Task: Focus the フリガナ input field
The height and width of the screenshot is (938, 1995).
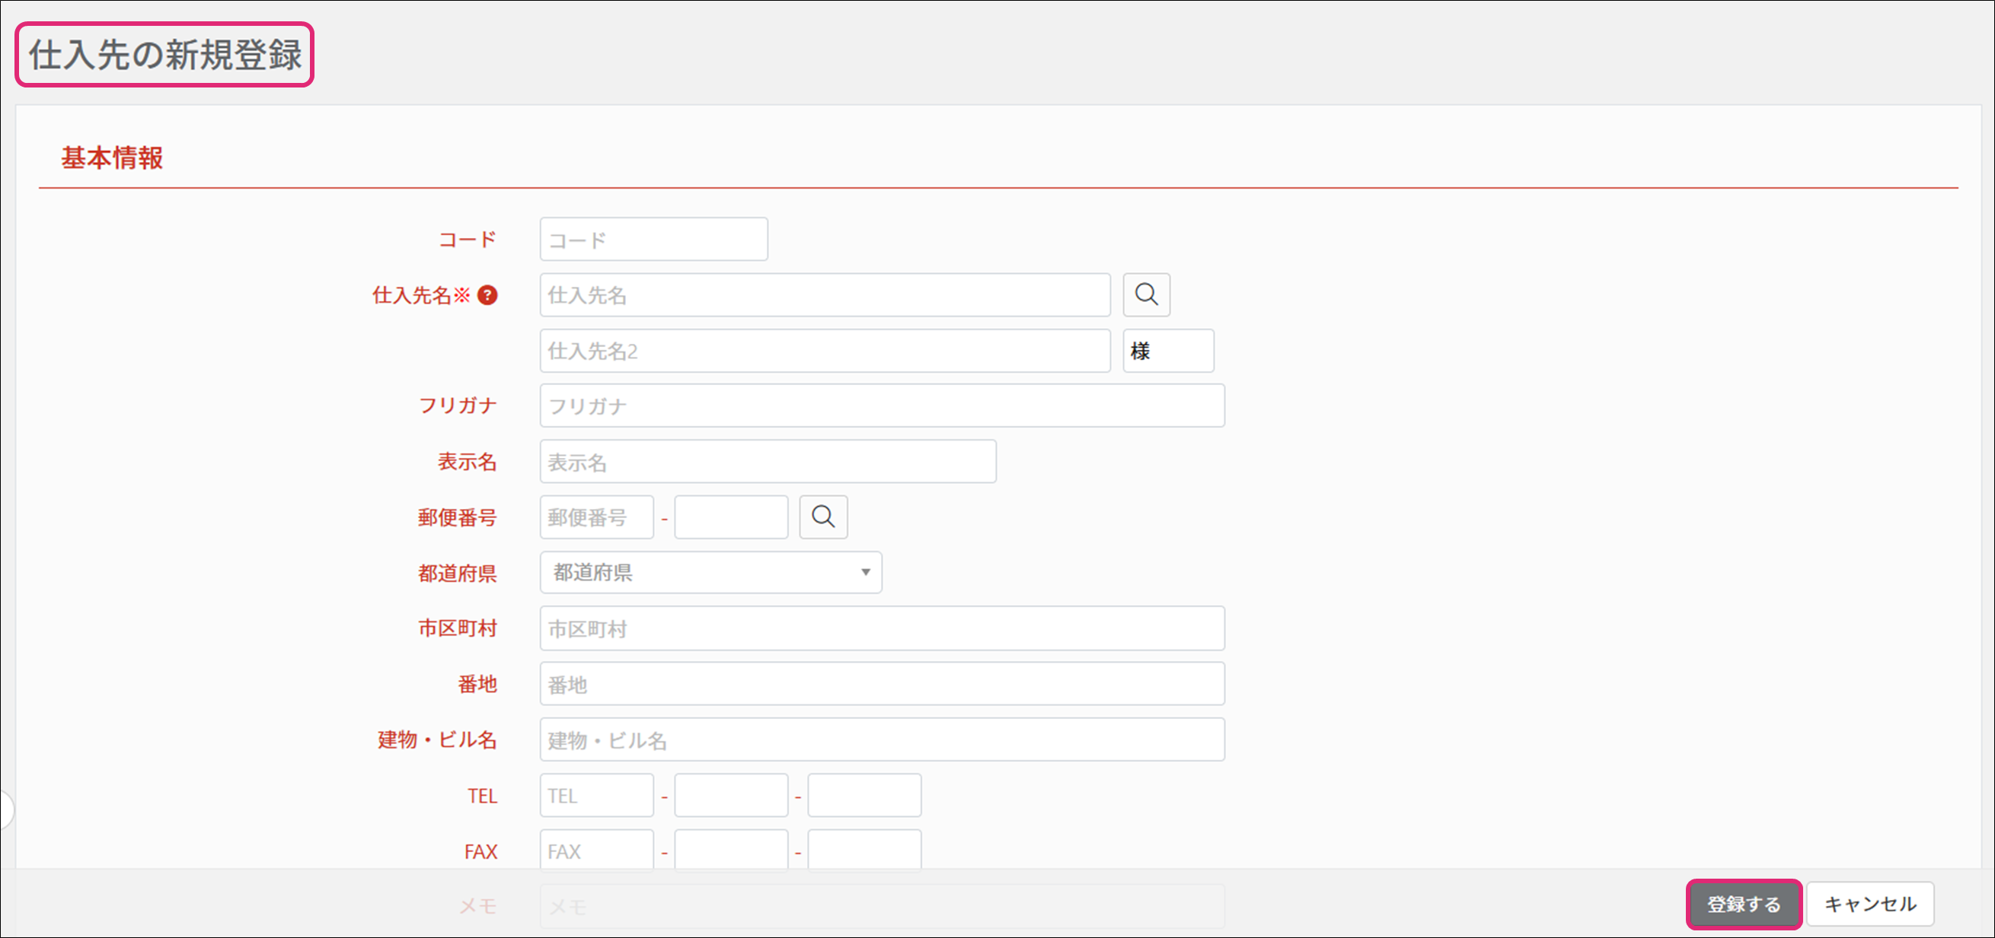Action: coord(882,405)
